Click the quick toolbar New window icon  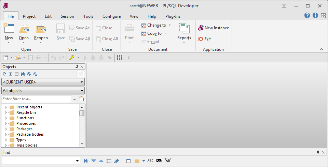(5, 57)
